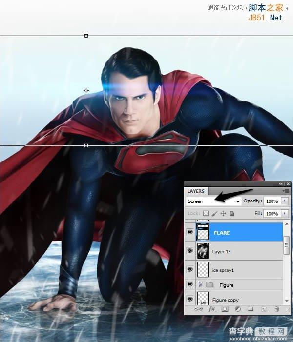Click the transform center reference point crosshair
This screenshot has height=342, width=293.
point(86,90)
